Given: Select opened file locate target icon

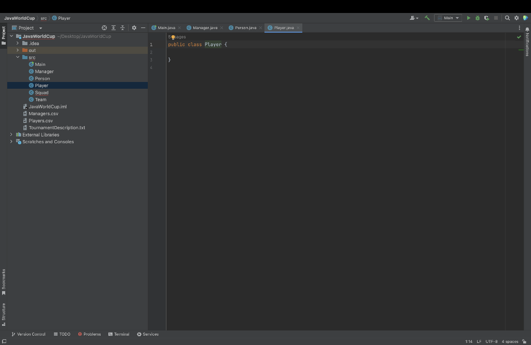Looking at the screenshot, I should [x=104, y=28].
